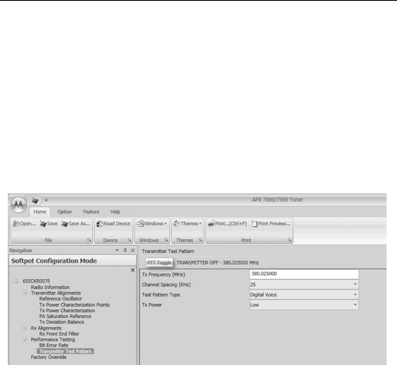Close the Softpot Configuration Mode tree pane

(133, 270)
